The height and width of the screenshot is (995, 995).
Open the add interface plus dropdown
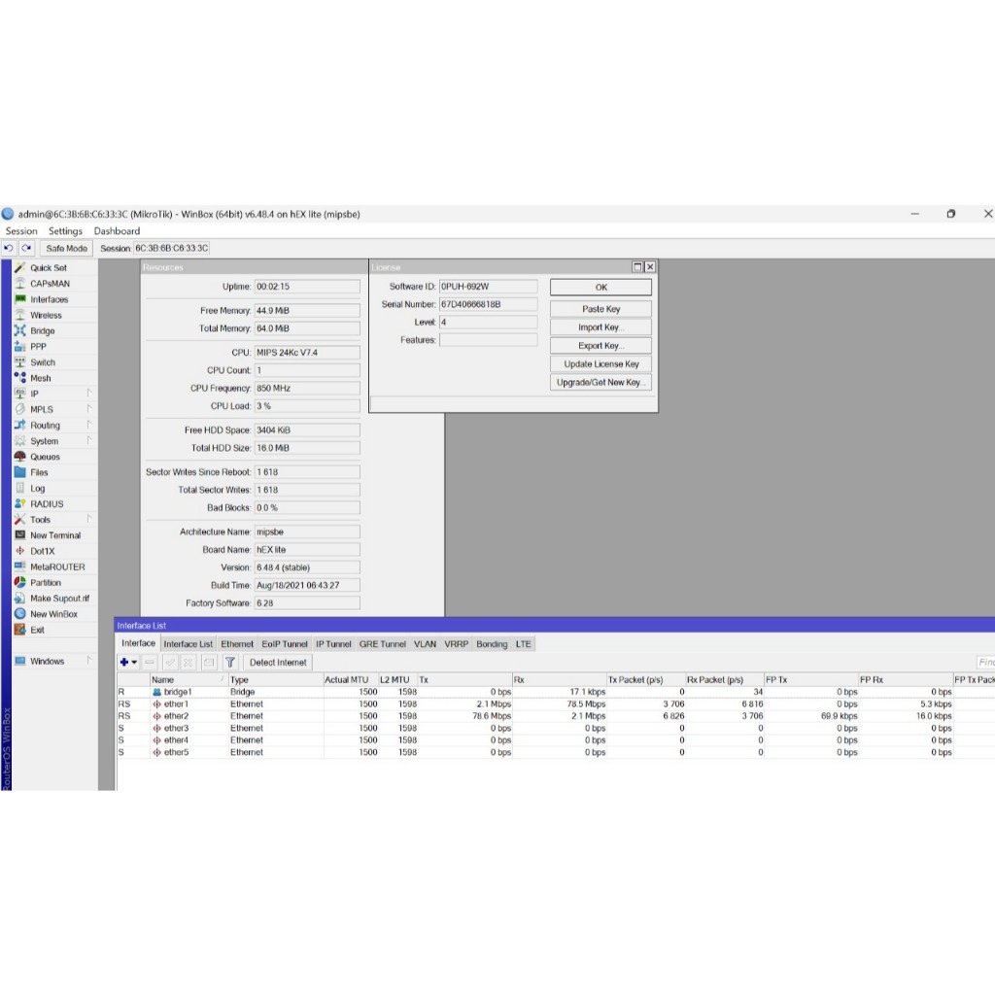click(128, 663)
